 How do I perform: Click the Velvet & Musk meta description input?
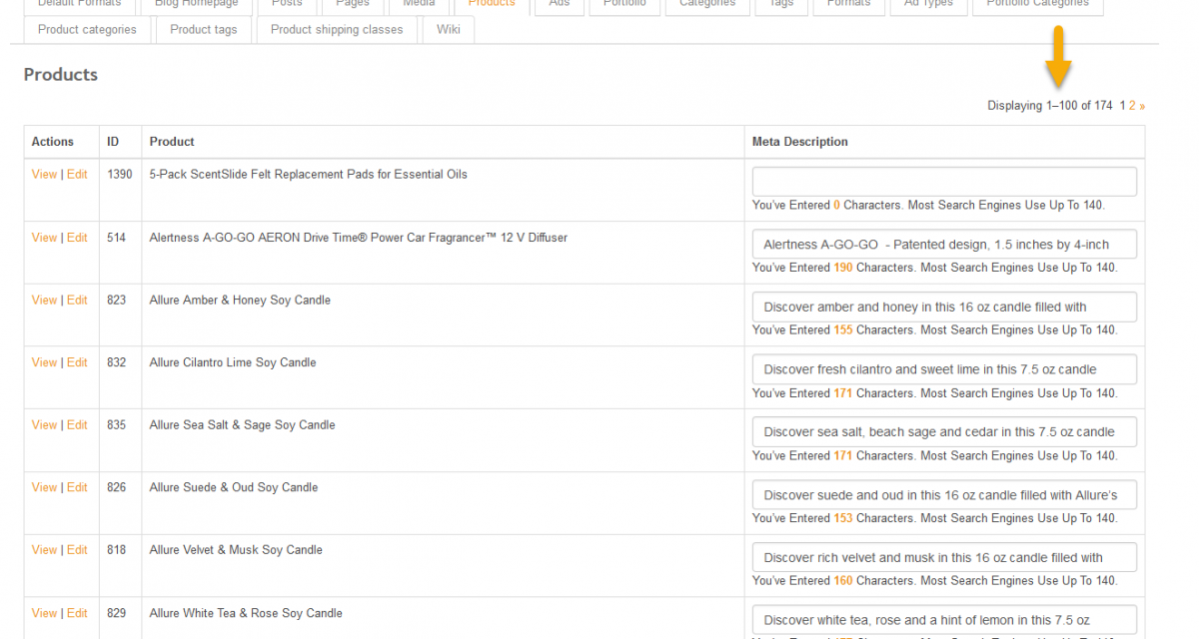[944, 558]
